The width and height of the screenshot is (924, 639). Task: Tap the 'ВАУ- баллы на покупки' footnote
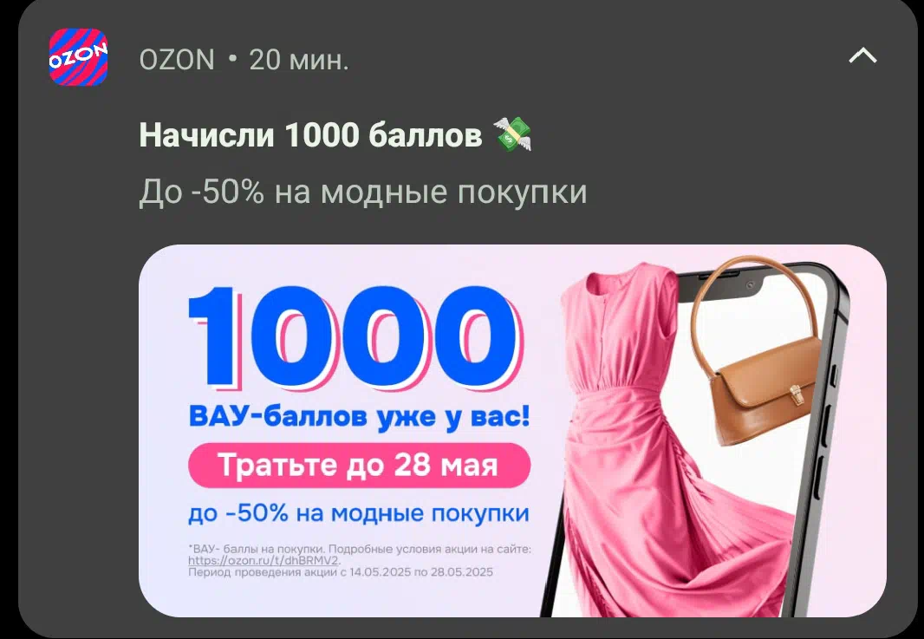(257, 549)
